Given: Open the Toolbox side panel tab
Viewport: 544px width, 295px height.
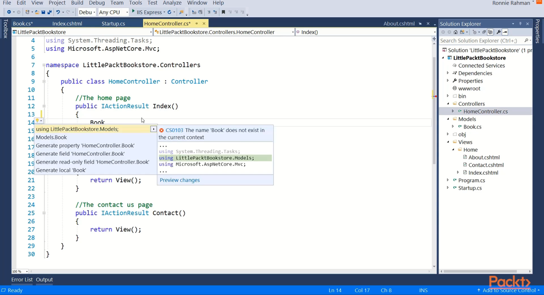Looking at the screenshot, I should pos(5,29).
